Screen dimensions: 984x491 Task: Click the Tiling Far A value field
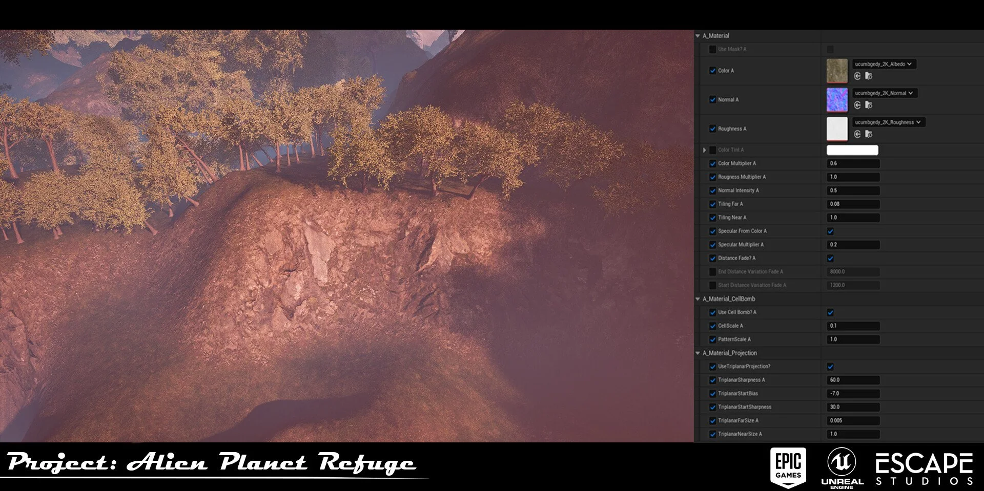pyautogui.click(x=853, y=204)
